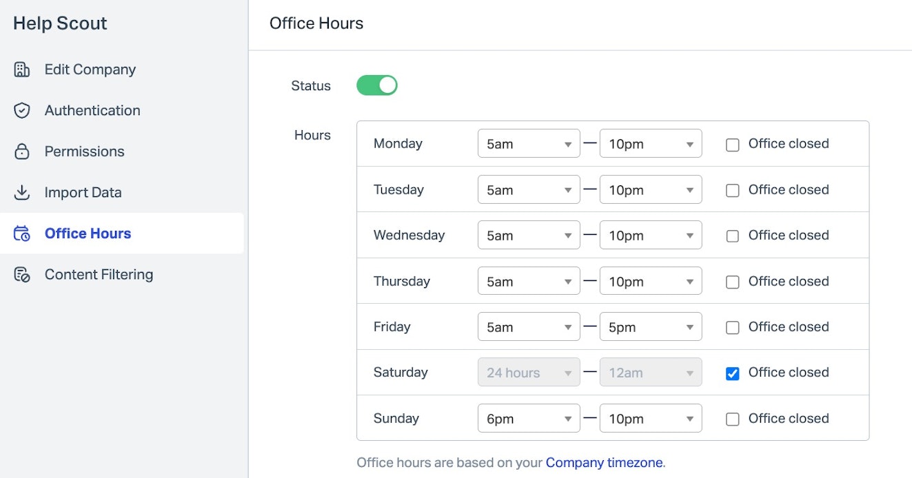Open Thursday start time dropdown
Screen dimensions: 912x478
click(x=529, y=281)
